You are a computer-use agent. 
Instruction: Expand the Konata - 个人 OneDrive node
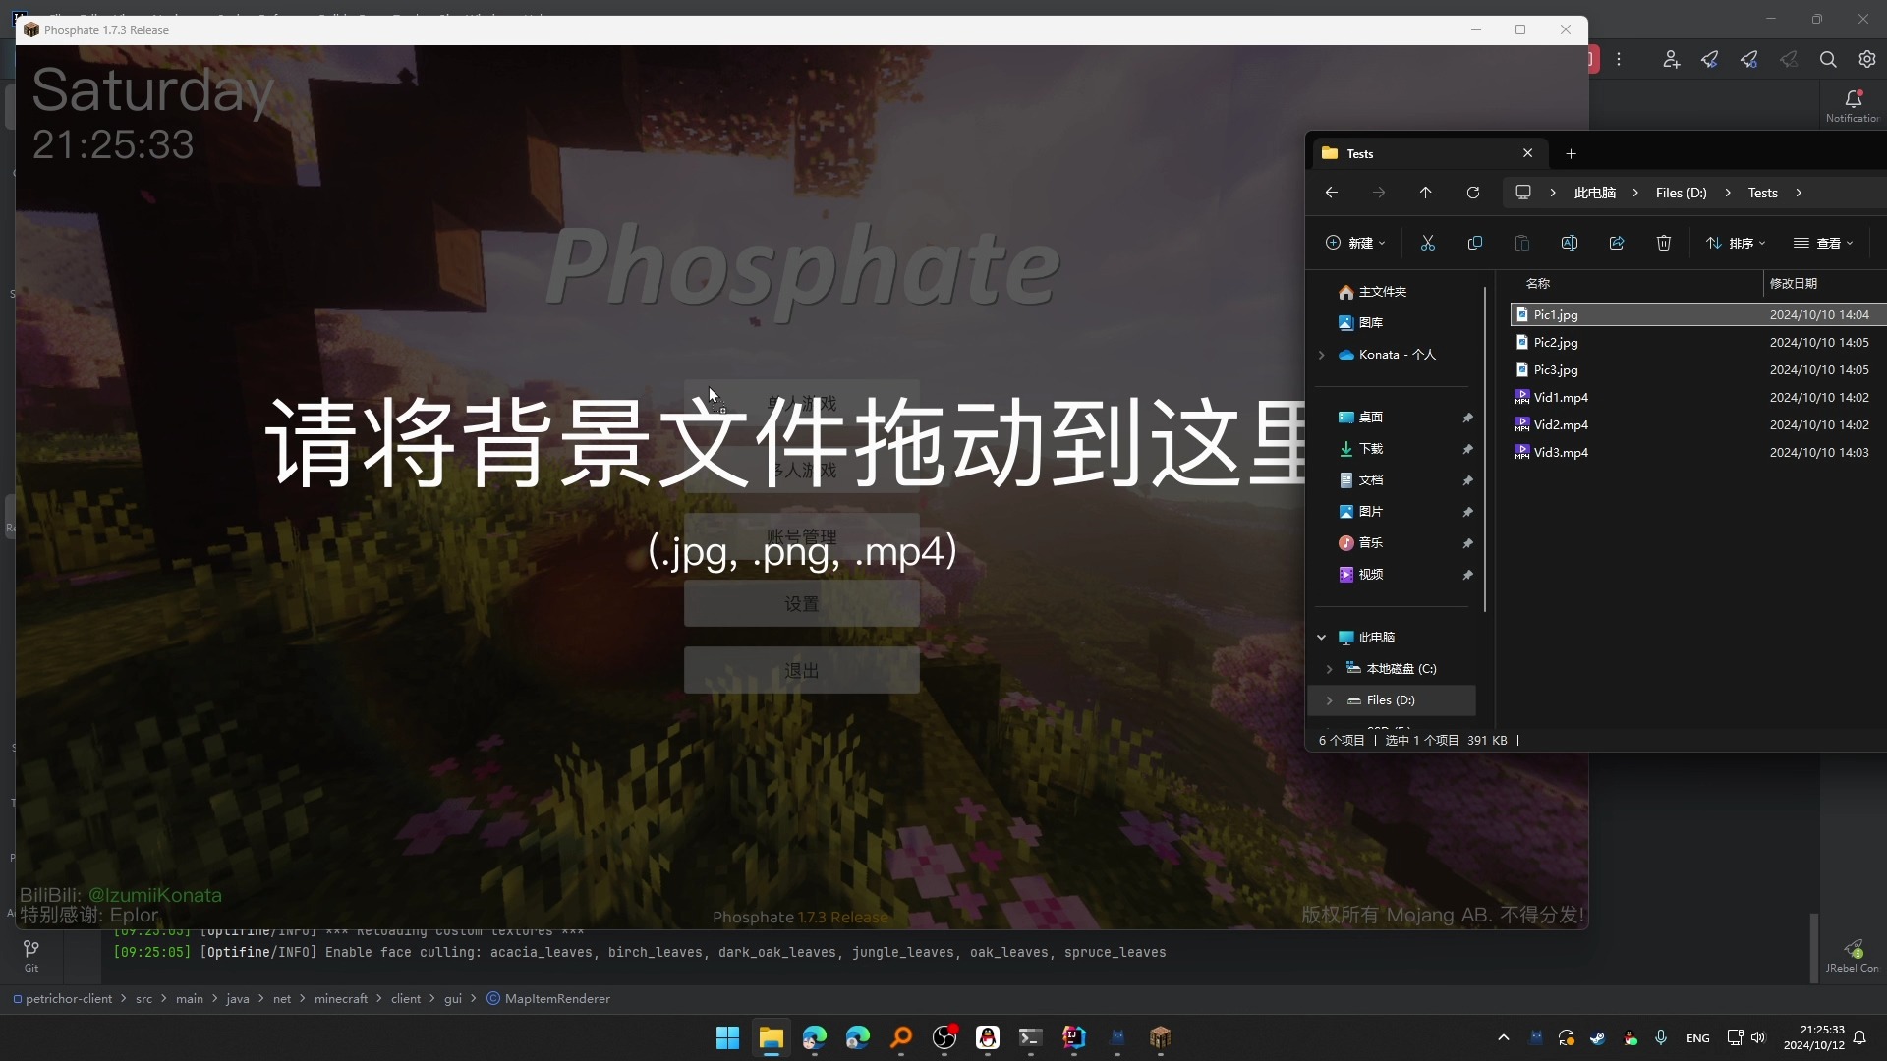pos(1322,355)
